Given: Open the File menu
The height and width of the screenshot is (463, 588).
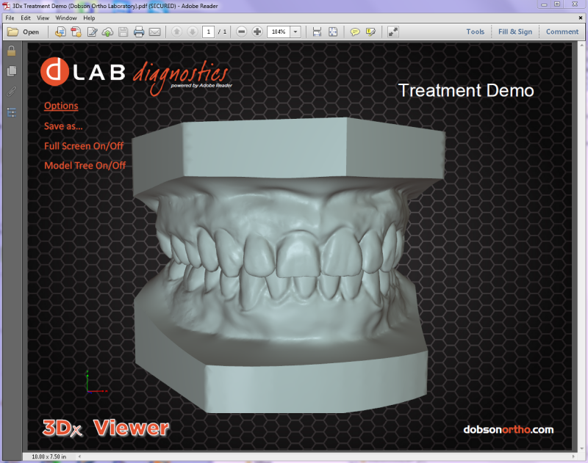Looking at the screenshot, I should click(10, 18).
